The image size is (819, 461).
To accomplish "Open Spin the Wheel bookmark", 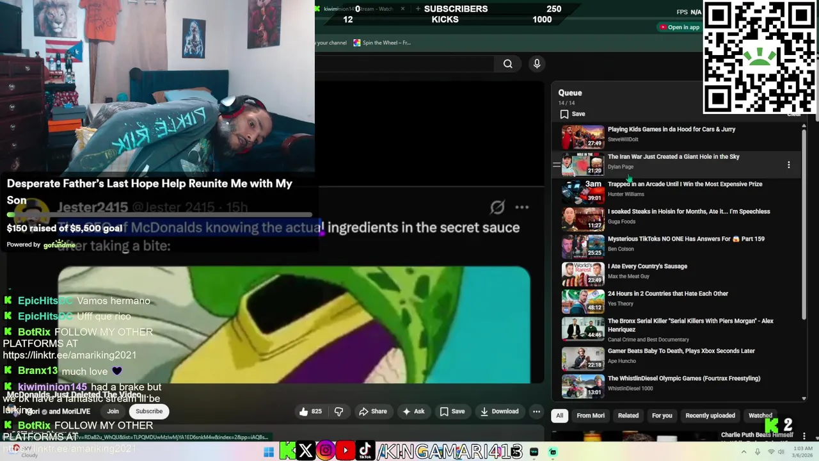I will click(x=381, y=43).
